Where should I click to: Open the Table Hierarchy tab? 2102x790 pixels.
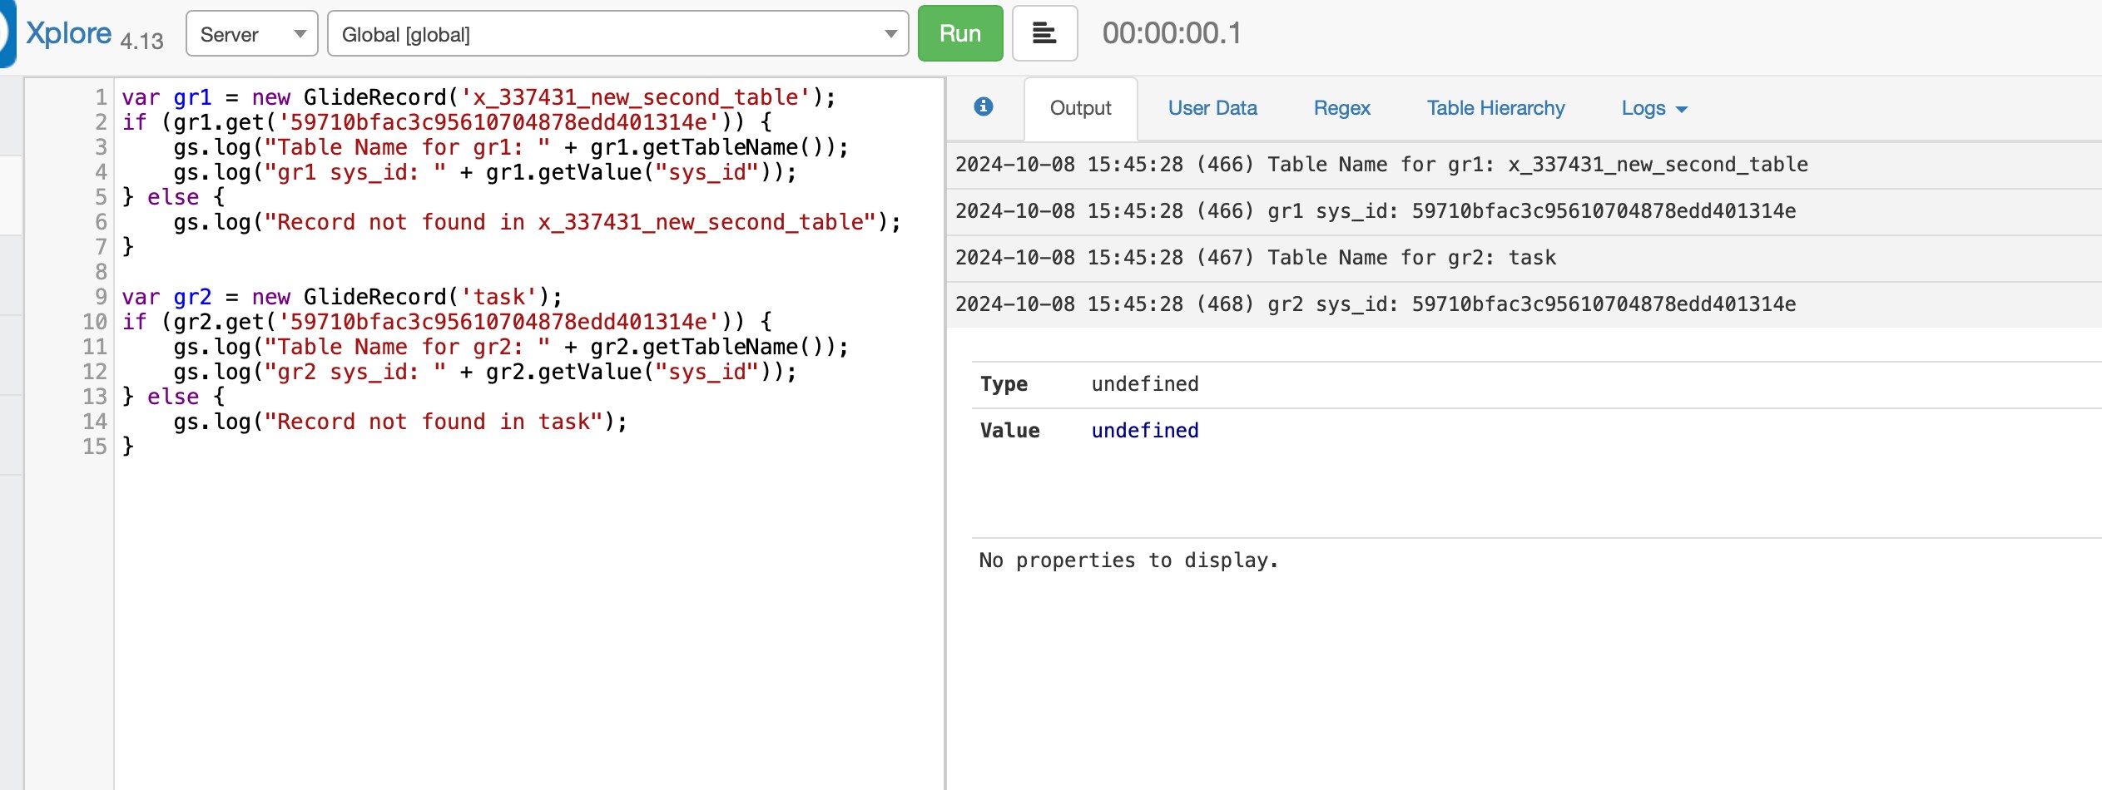[x=1495, y=108]
